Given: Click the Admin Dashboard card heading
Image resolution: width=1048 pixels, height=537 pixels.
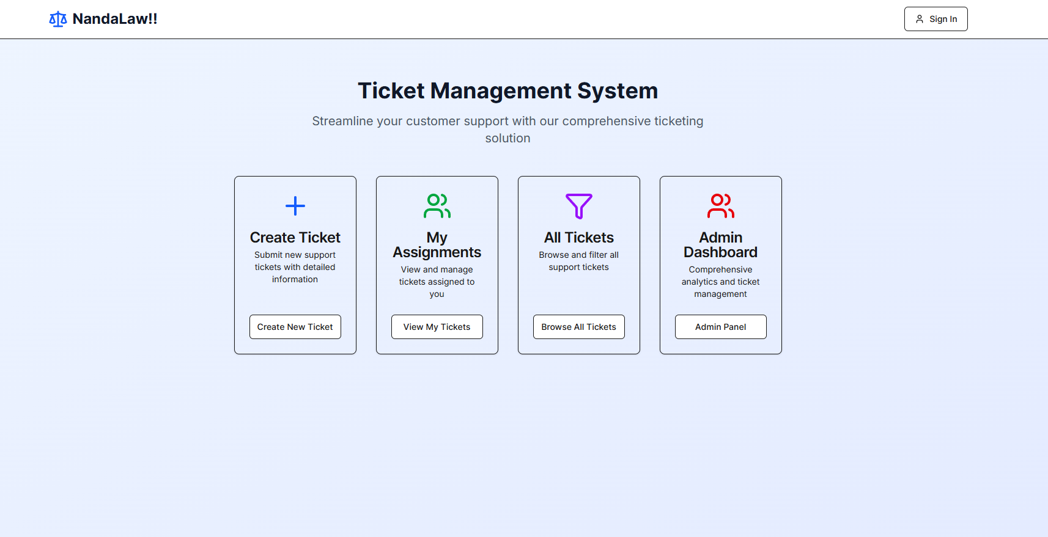Looking at the screenshot, I should pos(721,245).
